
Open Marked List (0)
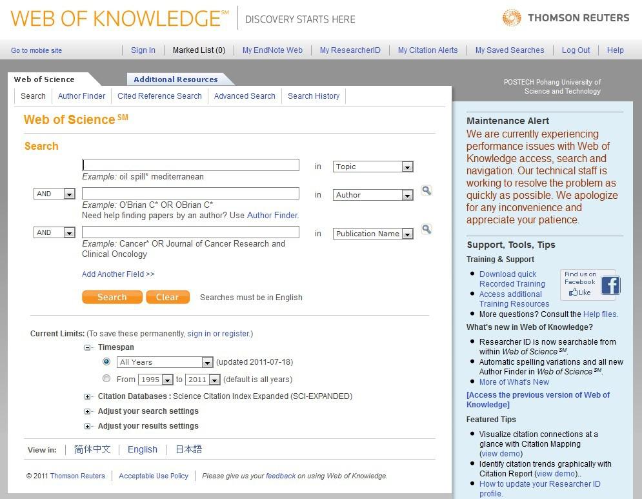(x=199, y=50)
